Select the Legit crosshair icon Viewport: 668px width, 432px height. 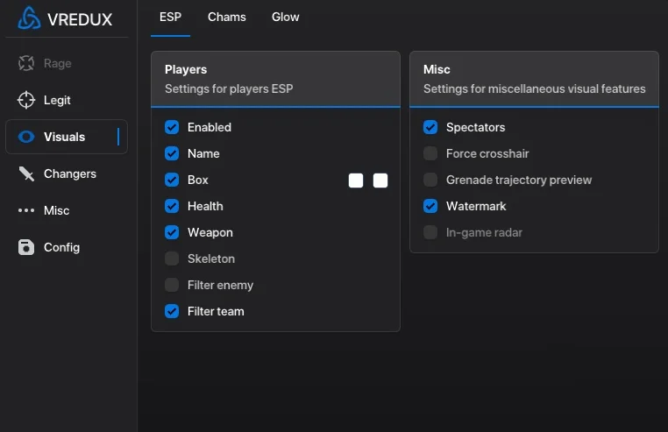point(26,100)
